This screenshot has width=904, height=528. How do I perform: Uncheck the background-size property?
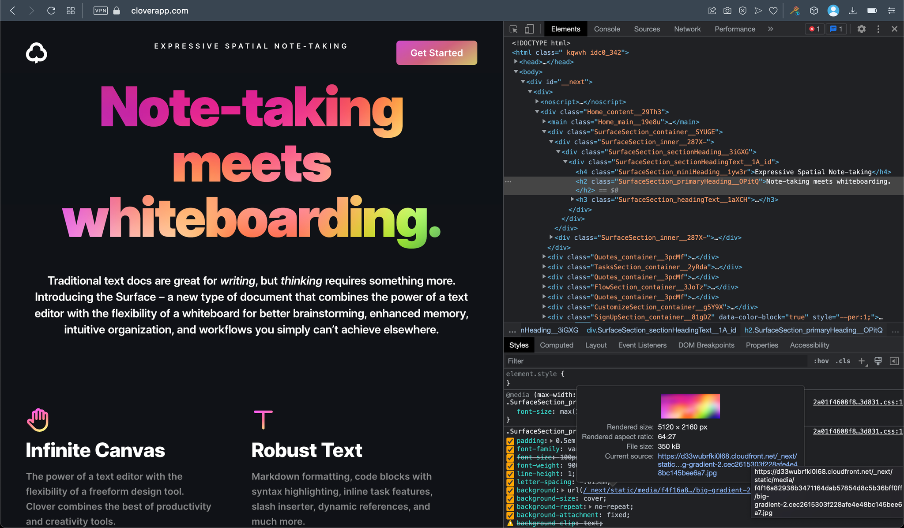[x=510, y=499]
